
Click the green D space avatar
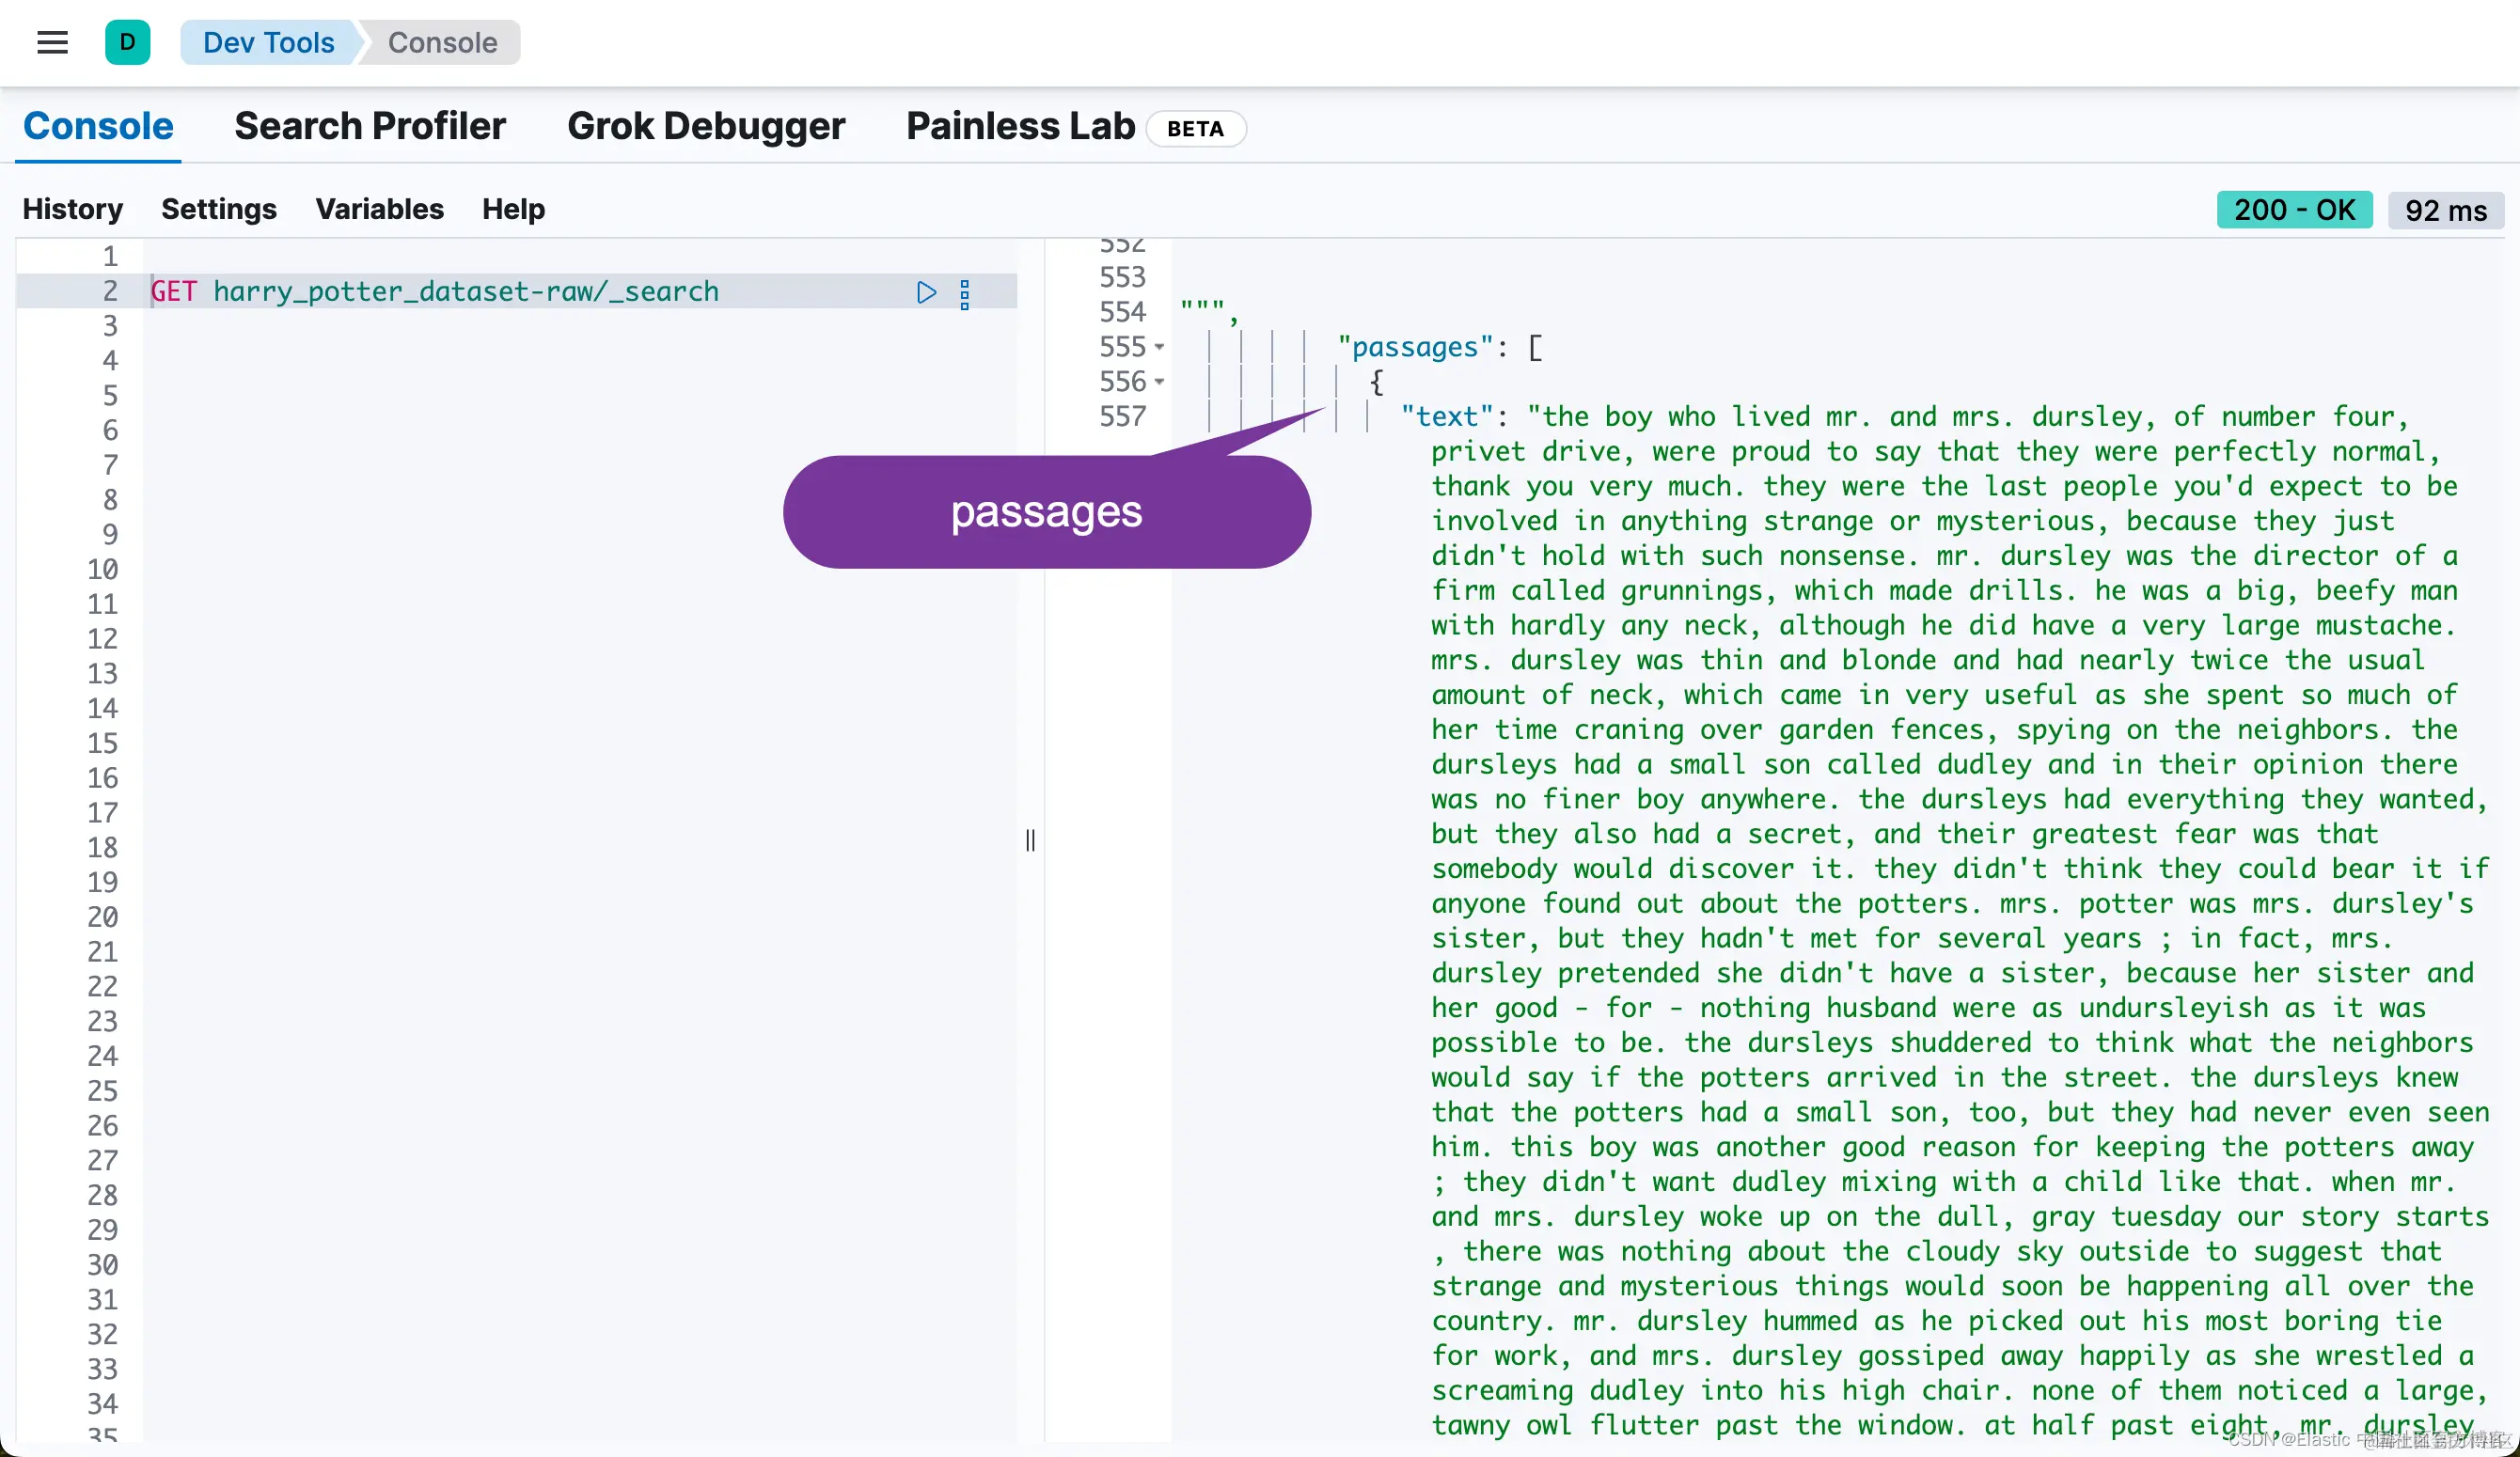coord(127,42)
